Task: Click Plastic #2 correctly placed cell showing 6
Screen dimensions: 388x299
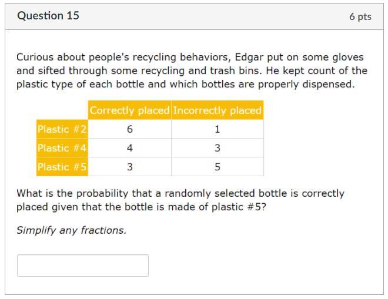Action: pos(129,129)
